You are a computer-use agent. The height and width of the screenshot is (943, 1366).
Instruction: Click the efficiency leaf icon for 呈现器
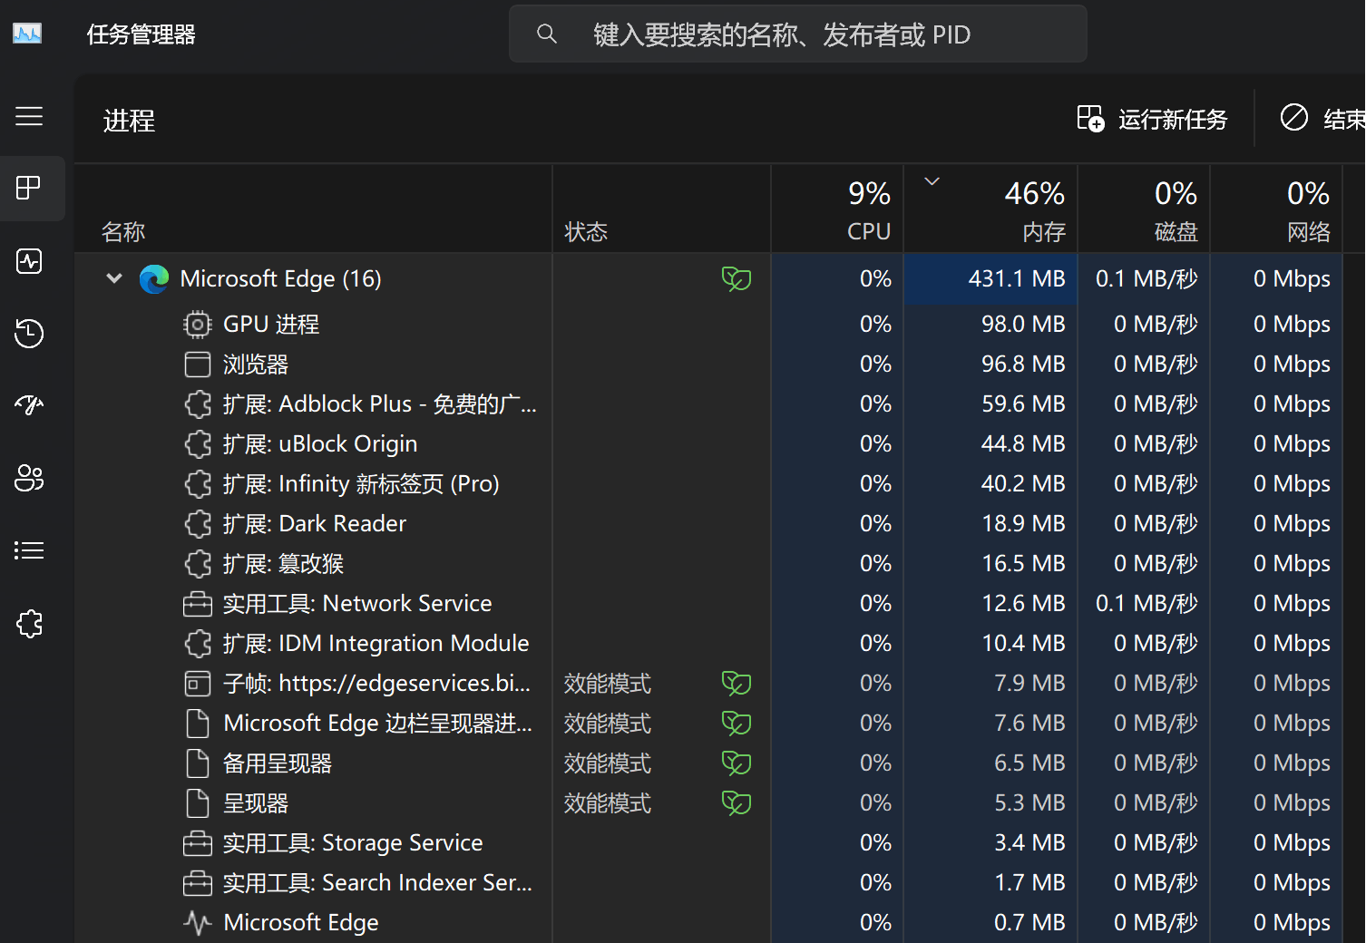click(737, 803)
